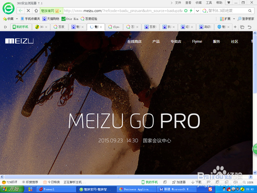The height and width of the screenshot is (193, 257).
Task: Click the green refresh compatibility icon
Action: click(x=186, y=11)
